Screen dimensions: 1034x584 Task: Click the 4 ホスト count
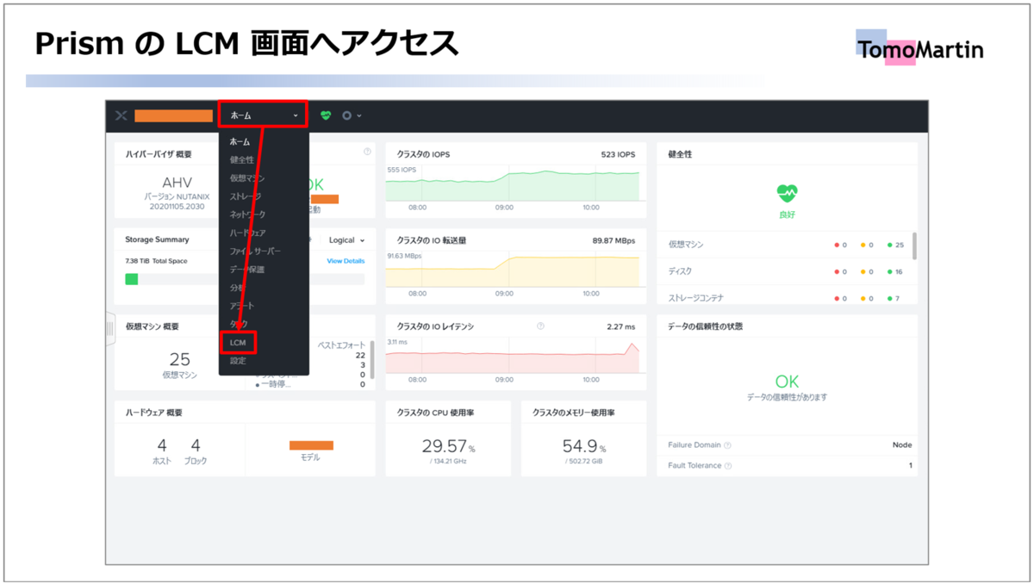pos(162,445)
